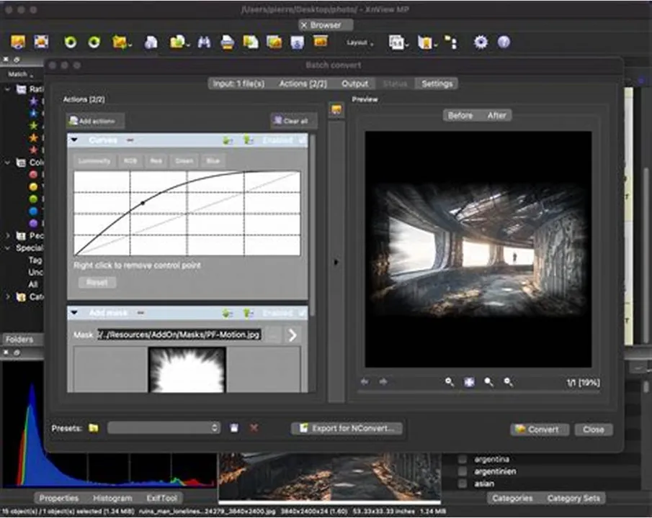Image resolution: width=652 pixels, height=518 pixels.
Task: Open the Presets dropdown list
Action: (x=164, y=428)
